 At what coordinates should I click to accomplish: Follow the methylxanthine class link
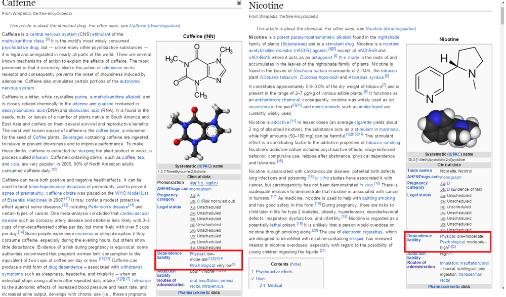coord(23,41)
